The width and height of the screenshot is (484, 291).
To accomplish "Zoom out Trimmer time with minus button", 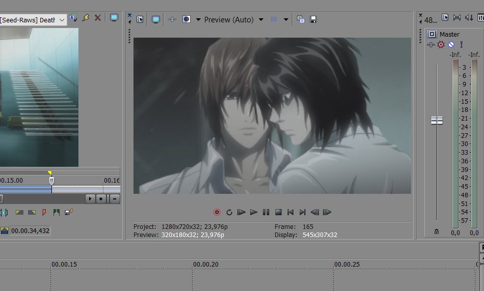I will click(115, 199).
